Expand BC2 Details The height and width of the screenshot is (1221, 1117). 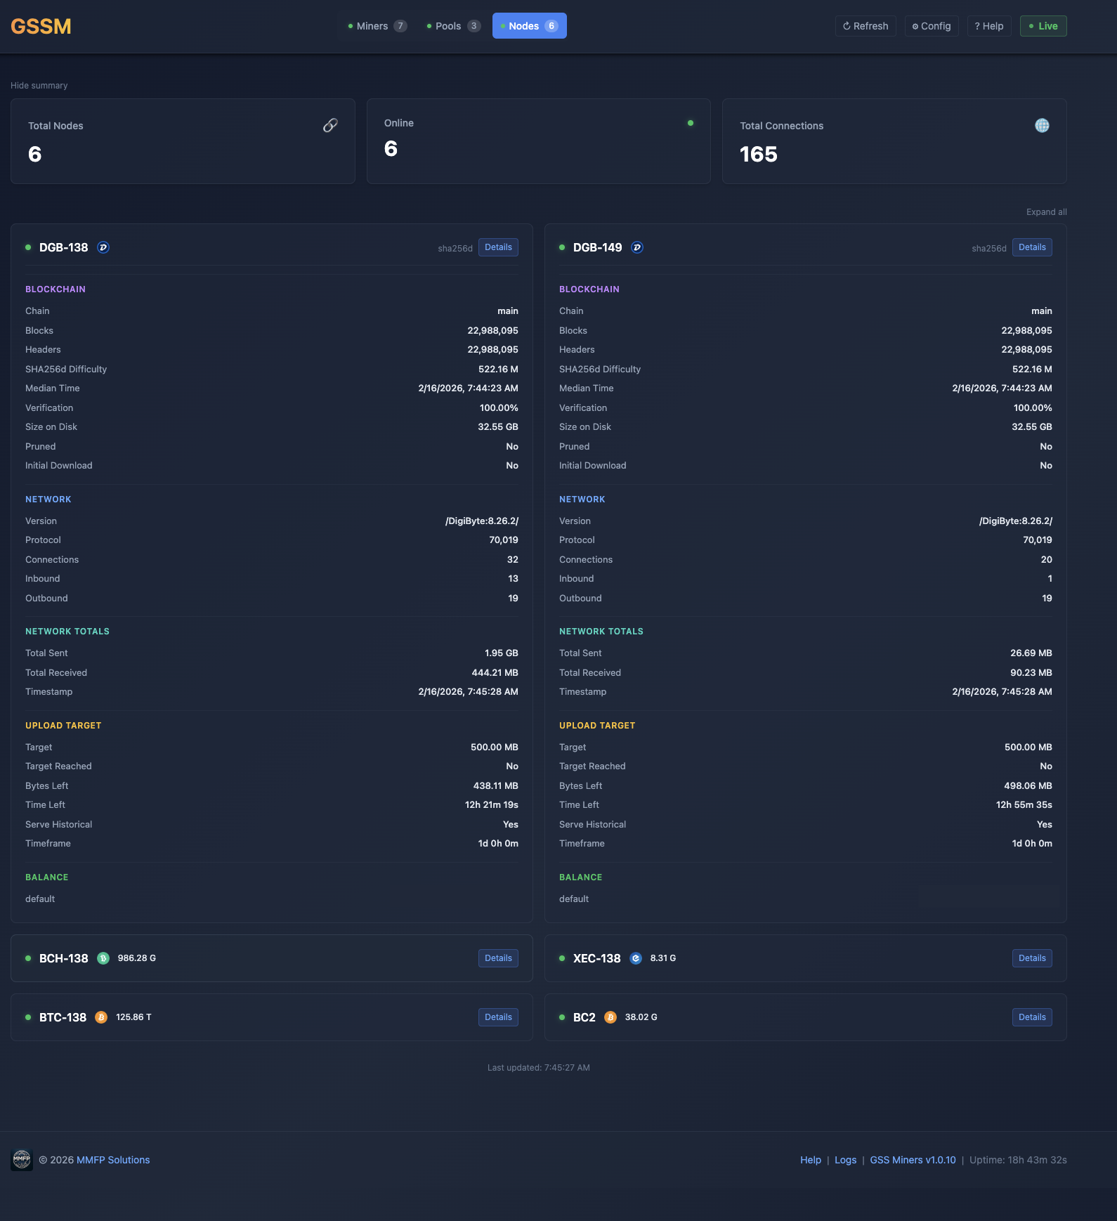pyautogui.click(x=1032, y=1017)
